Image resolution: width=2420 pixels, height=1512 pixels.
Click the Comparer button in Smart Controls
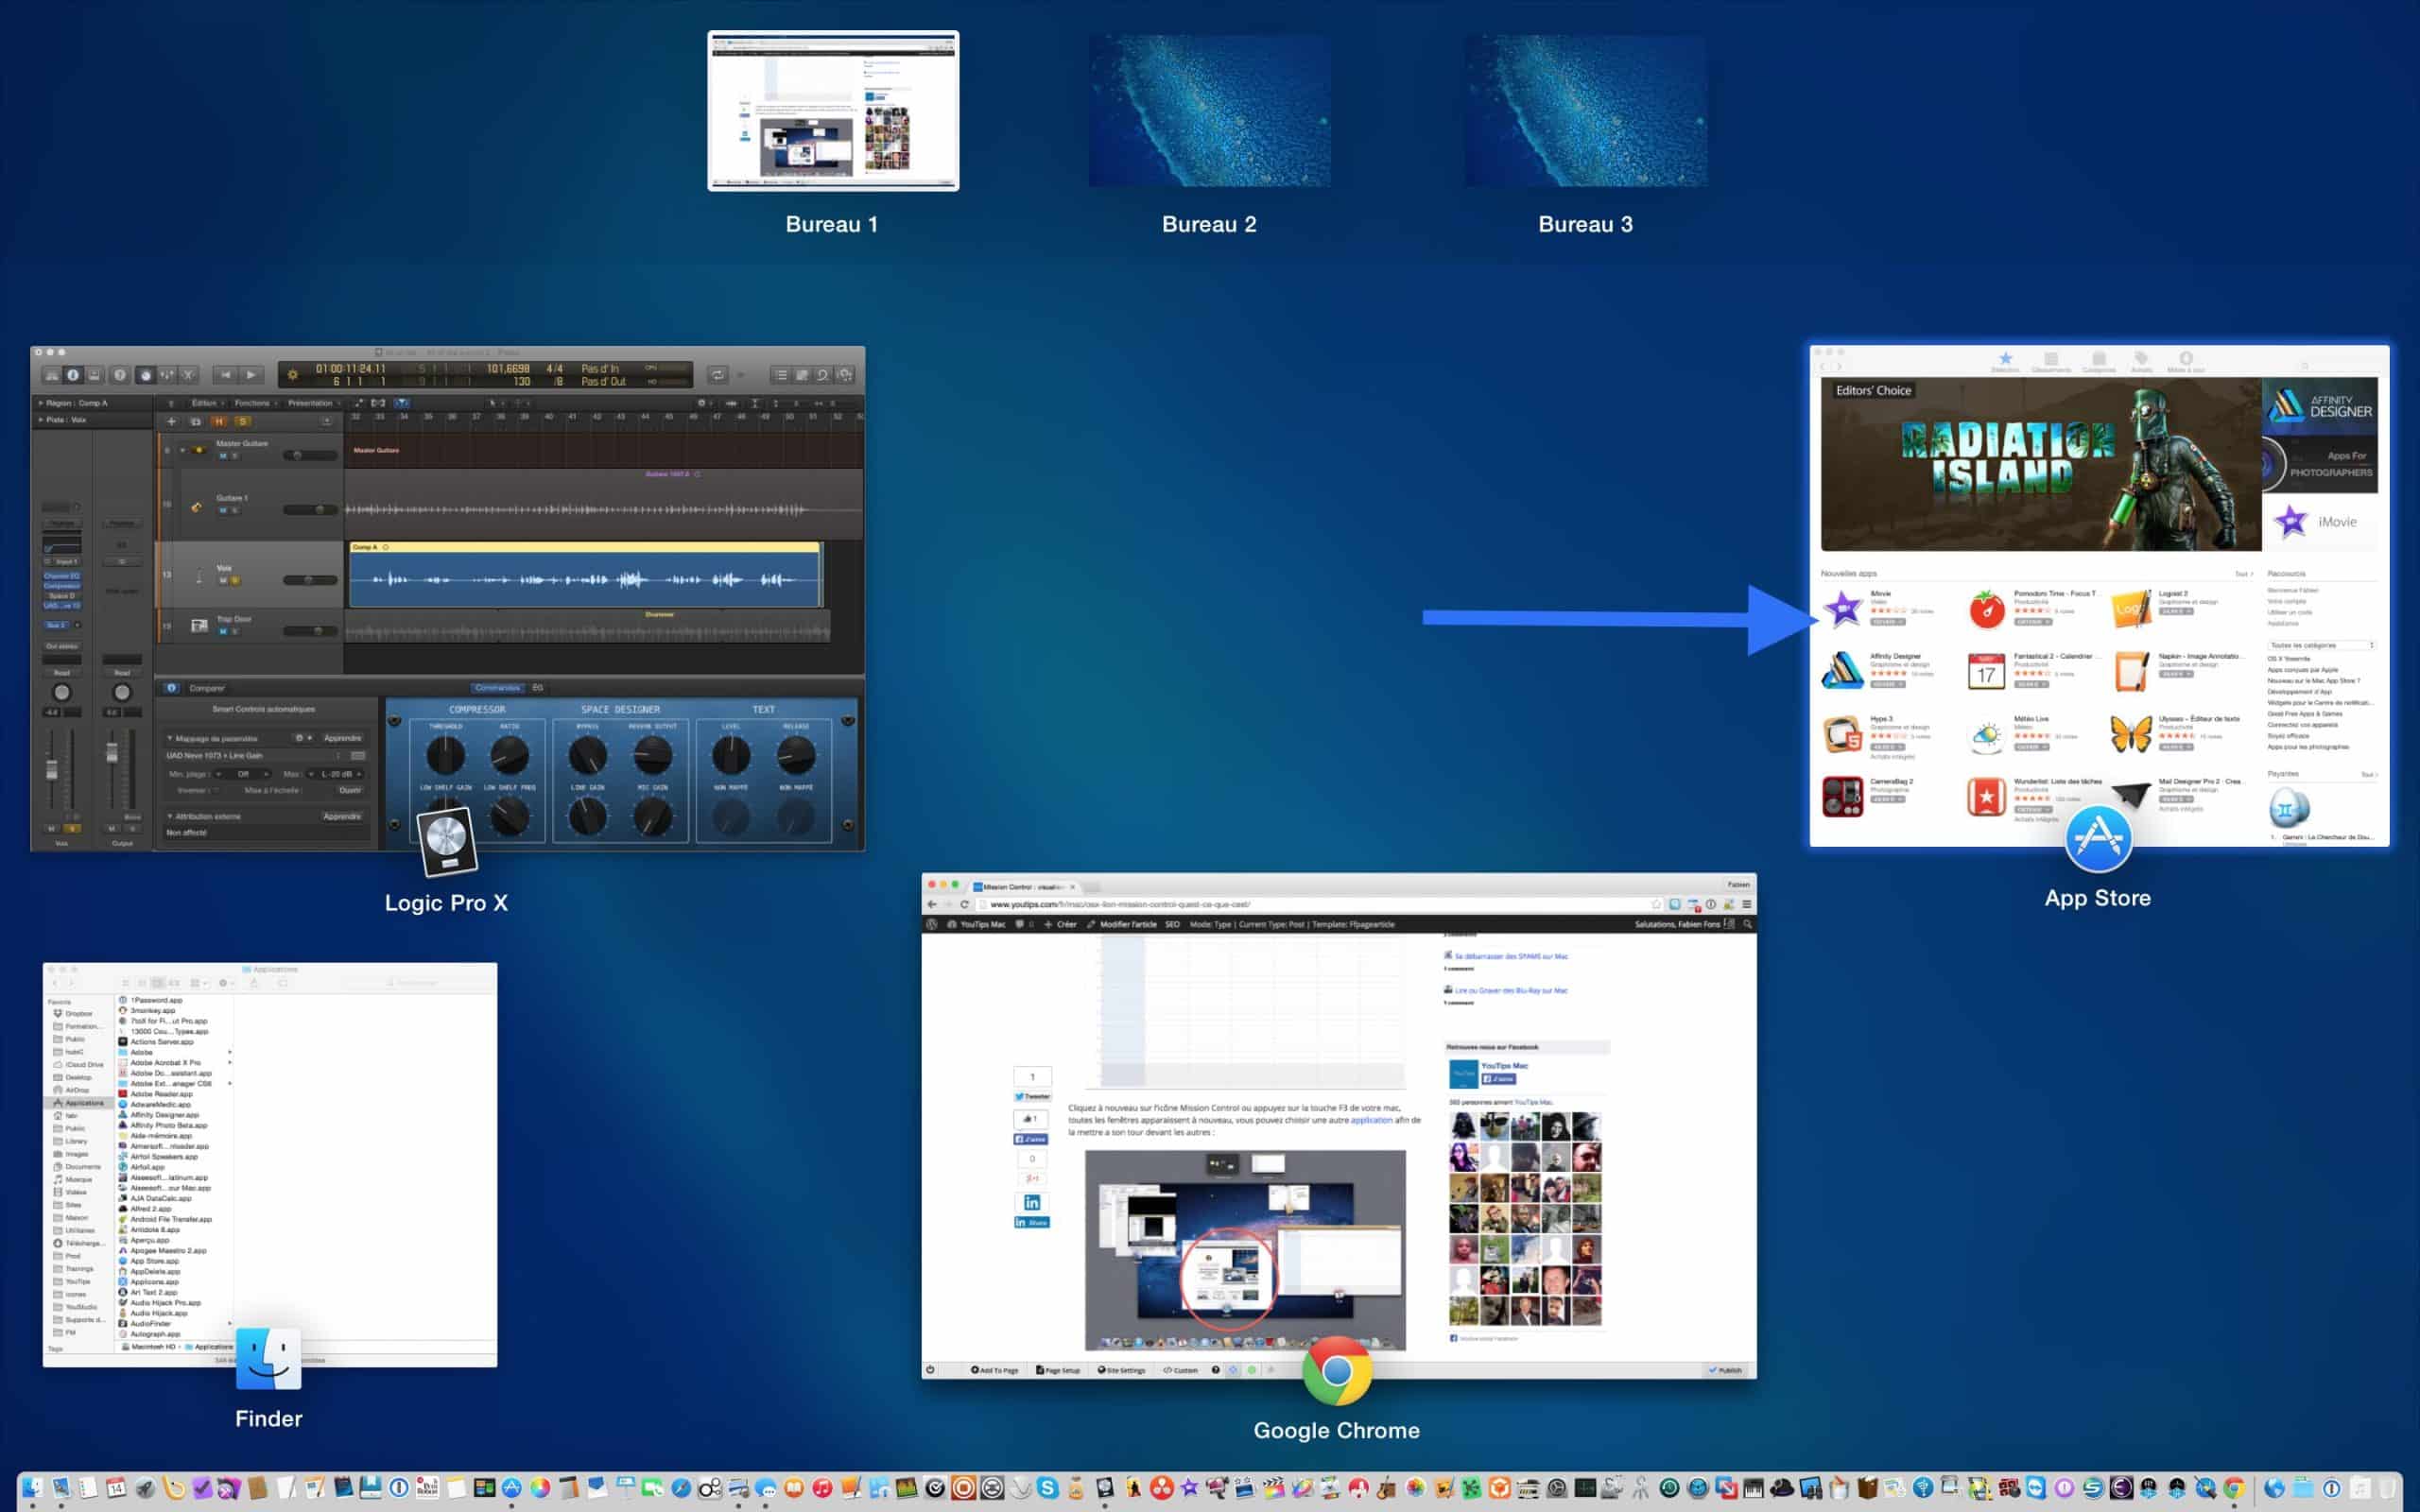(x=207, y=688)
